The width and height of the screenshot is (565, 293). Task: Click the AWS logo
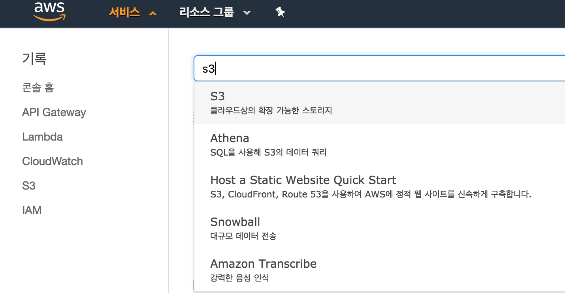[49, 11]
